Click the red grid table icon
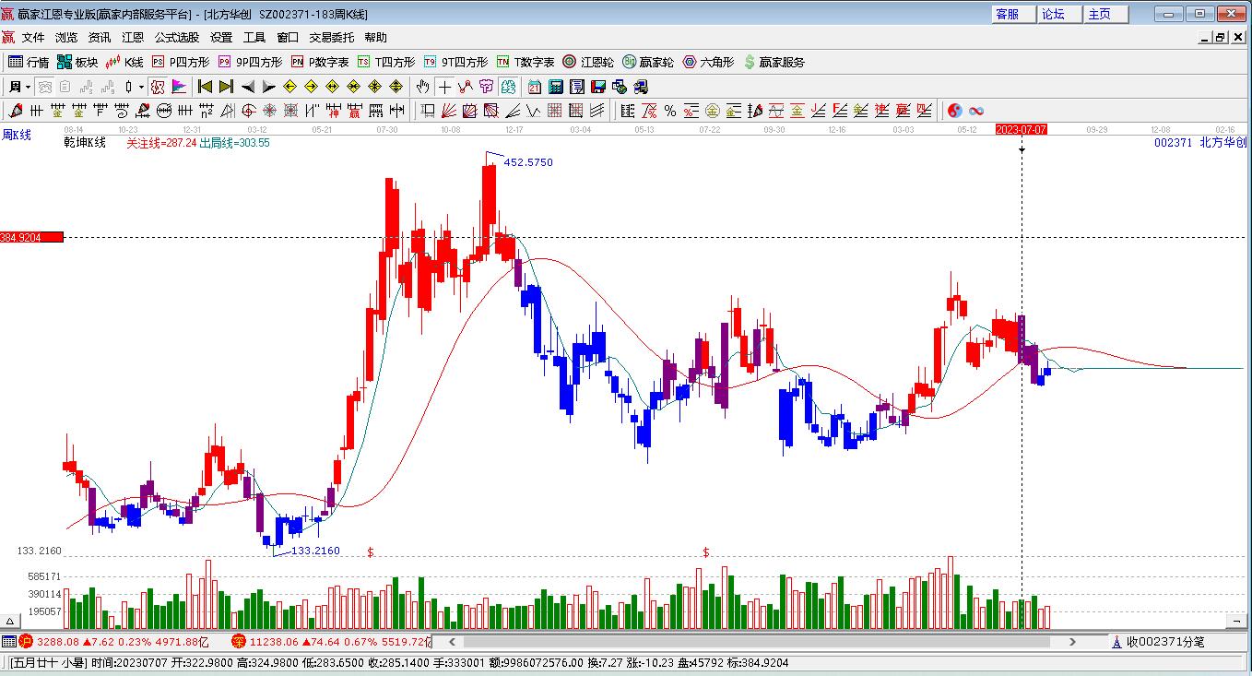The height and width of the screenshot is (676, 1252). tap(555, 111)
